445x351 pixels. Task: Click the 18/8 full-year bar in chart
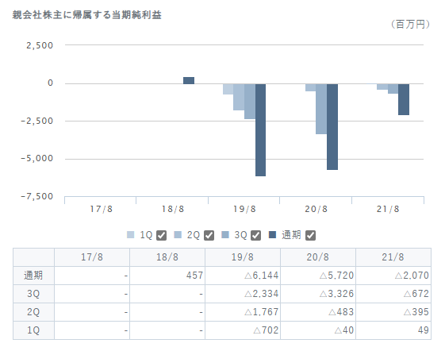point(189,80)
